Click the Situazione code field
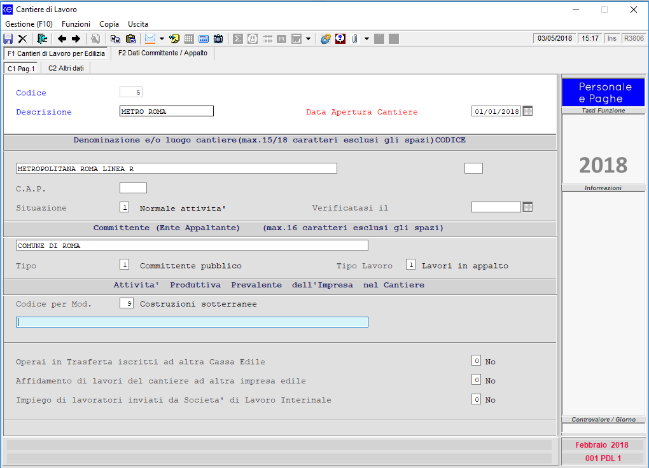The height and width of the screenshot is (468, 649). tap(124, 207)
